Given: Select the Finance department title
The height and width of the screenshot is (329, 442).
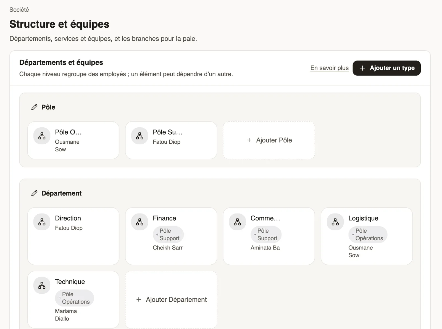Looking at the screenshot, I should 164,218.
